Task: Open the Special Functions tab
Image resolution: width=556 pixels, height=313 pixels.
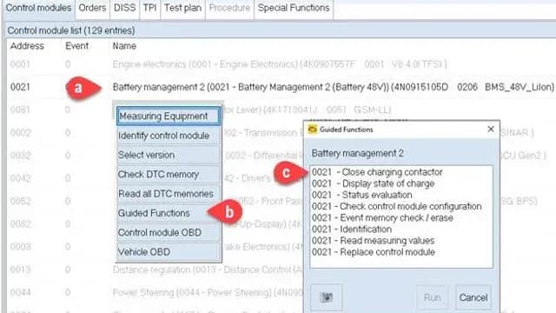Action: tap(294, 8)
